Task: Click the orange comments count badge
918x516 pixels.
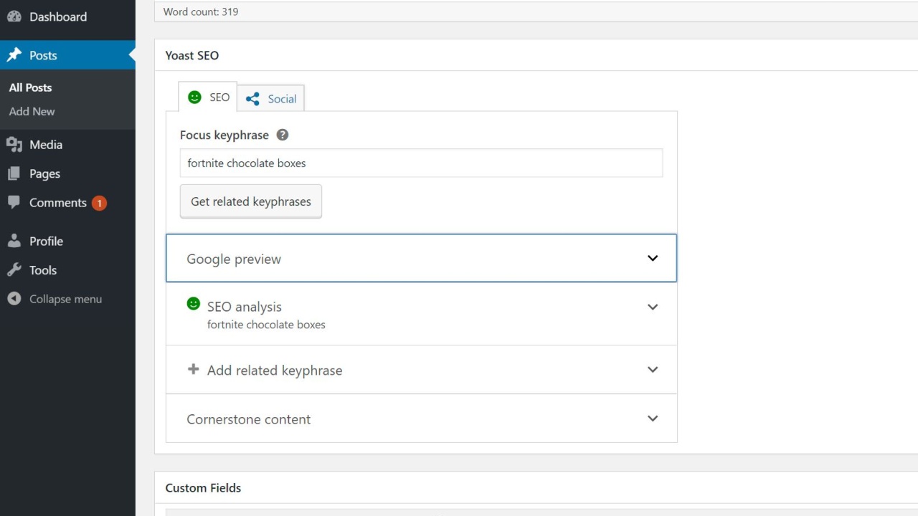Action: pos(99,204)
